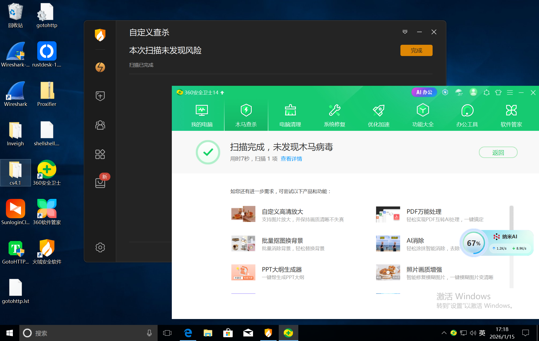Click the 360 user account avatar icon
The height and width of the screenshot is (341, 539).
[473, 92]
